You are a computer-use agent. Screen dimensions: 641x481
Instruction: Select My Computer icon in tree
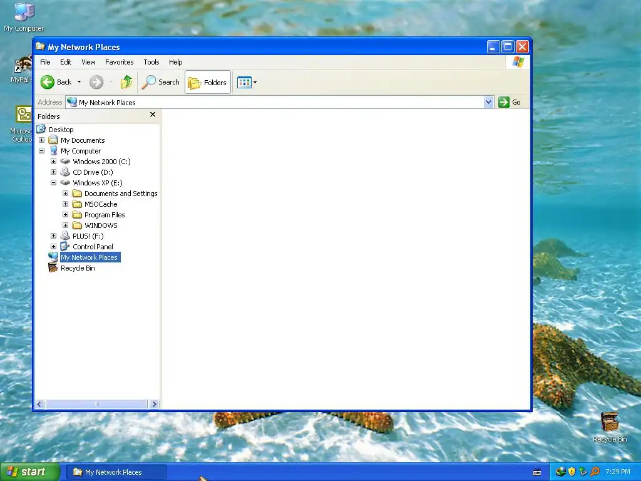pos(53,150)
